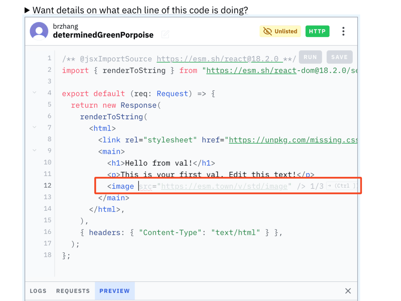This screenshot has width=401, height=301.
Task: Cycle the 1/3 suggestion counter
Action: click(317, 186)
